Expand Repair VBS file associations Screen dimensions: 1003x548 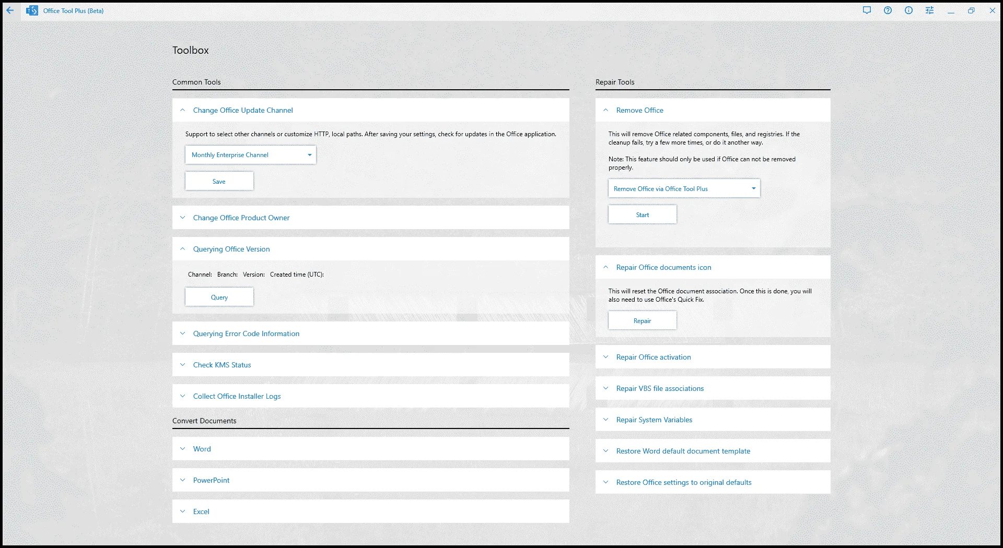[x=713, y=388]
